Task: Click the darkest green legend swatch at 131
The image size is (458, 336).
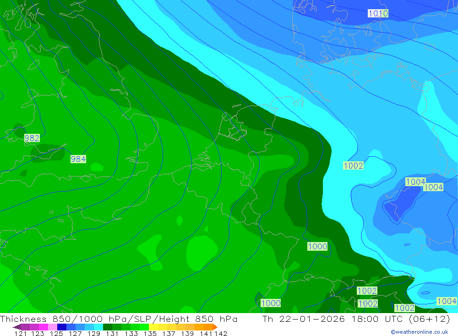Action: (x=108, y=327)
